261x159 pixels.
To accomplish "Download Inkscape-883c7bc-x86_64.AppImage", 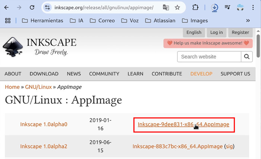I will (177, 146).
